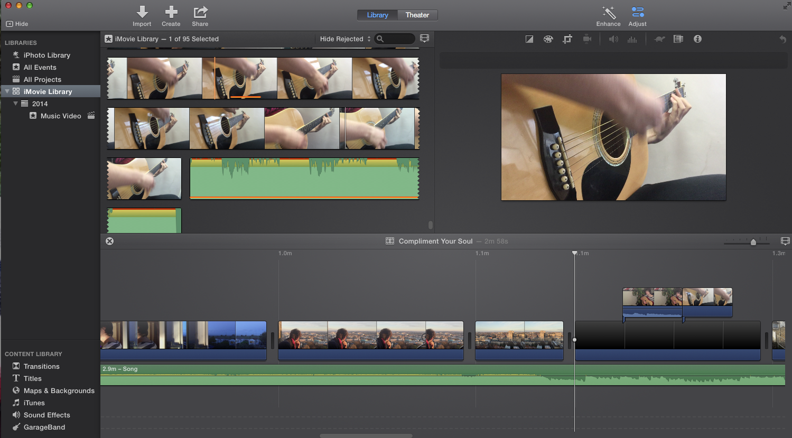This screenshot has width=792, height=438.
Task: Enter fullscreen with the corner arrows
Action: coord(786,6)
